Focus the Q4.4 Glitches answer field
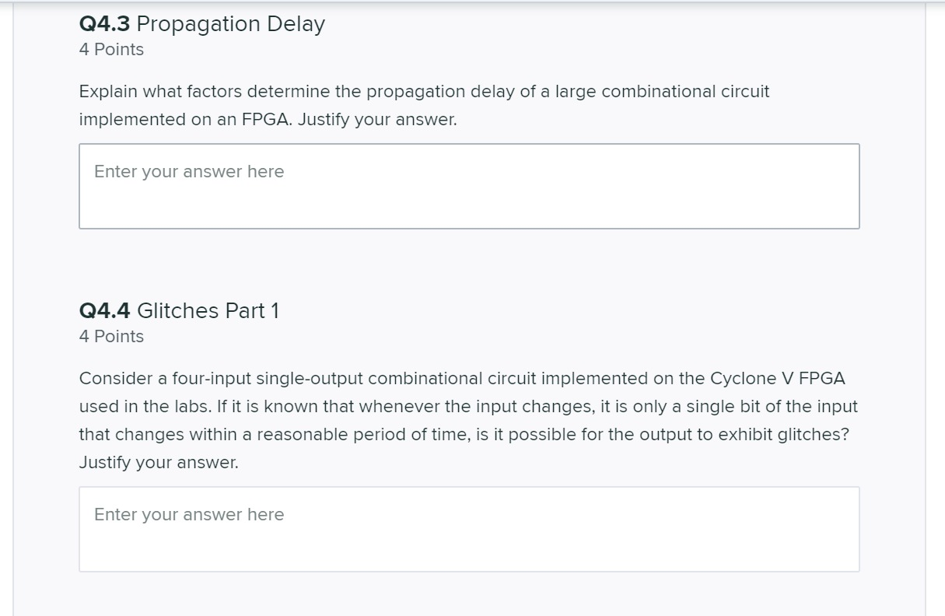Viewport: 945px width, 616px height. pos(469,529)
